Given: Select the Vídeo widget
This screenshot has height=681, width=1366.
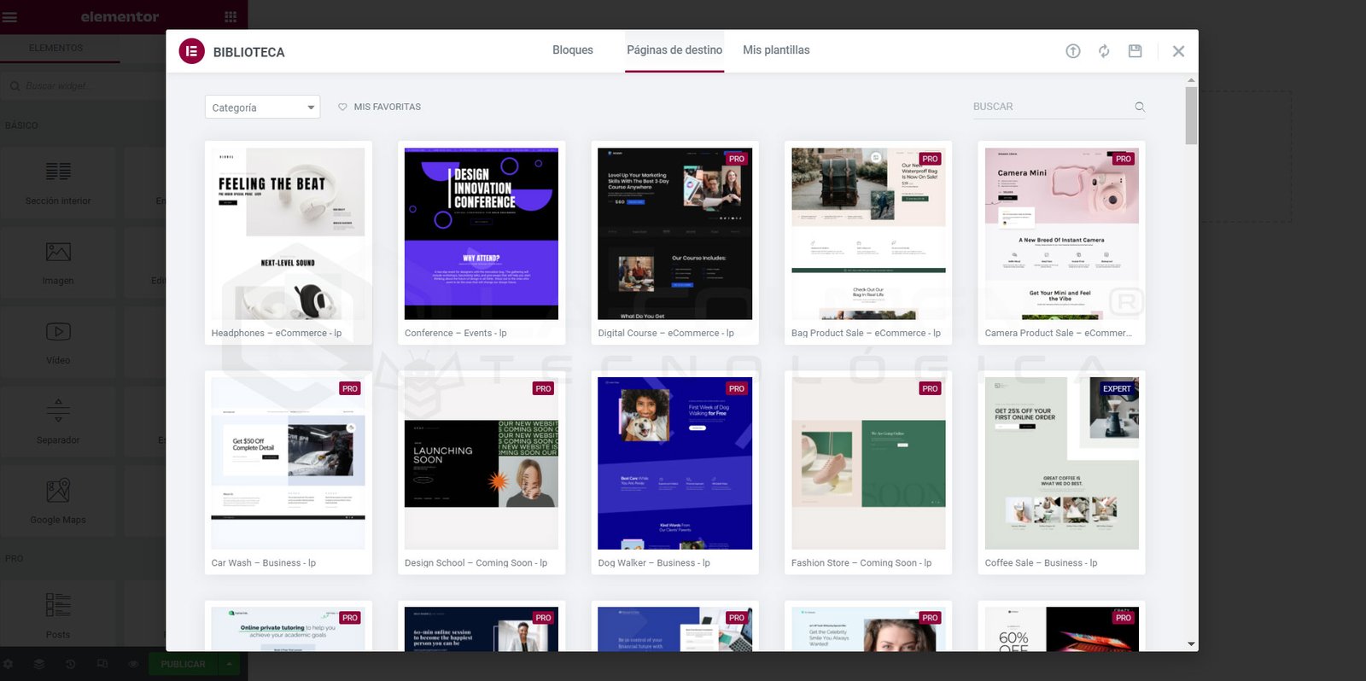Looking at the screenshot, I should [58, 342].
